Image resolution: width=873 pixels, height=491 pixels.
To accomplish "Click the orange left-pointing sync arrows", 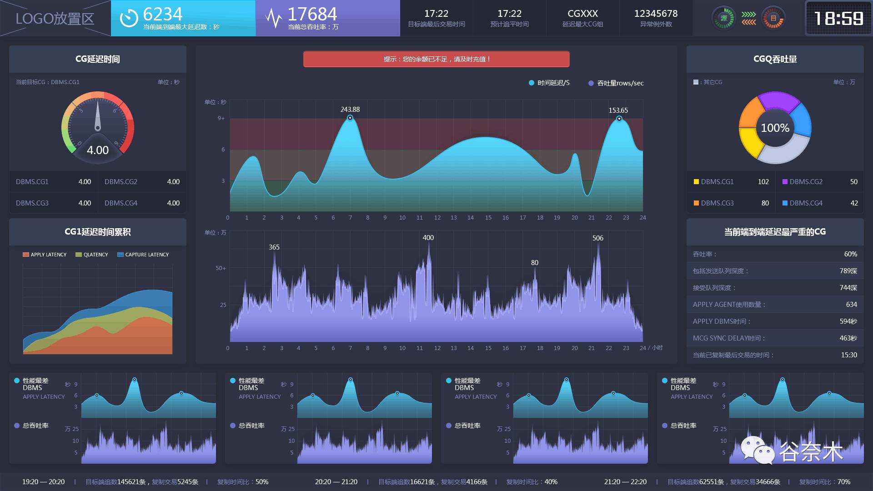I will coord(749,22).
